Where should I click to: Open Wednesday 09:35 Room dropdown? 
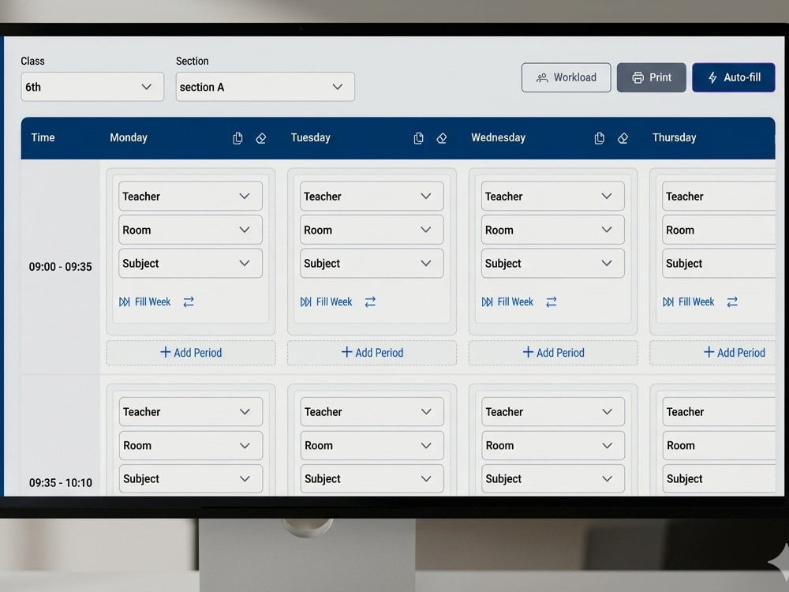[x=554, y=445]
